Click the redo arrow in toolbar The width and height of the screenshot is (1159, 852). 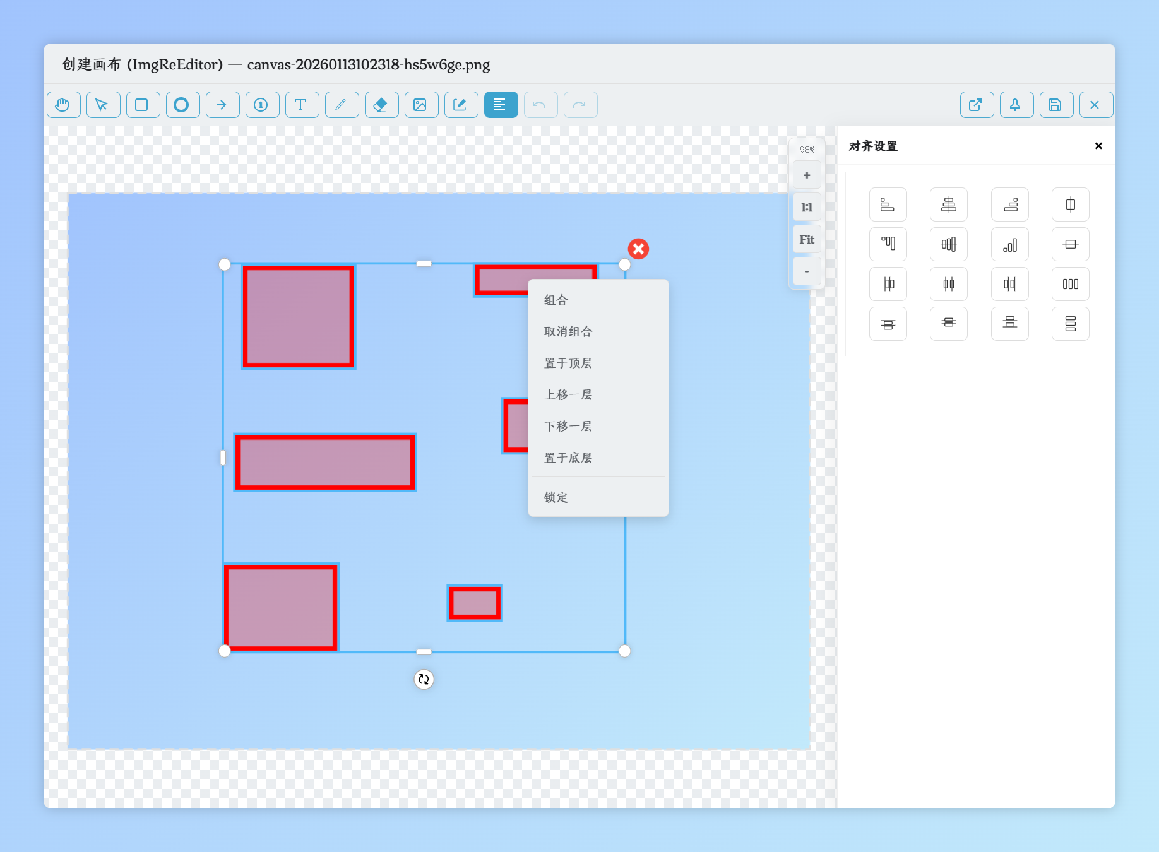point(581,105)
